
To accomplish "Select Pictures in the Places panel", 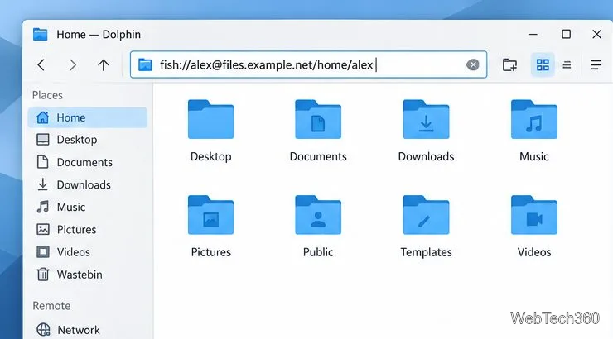I will coord(88,229).
